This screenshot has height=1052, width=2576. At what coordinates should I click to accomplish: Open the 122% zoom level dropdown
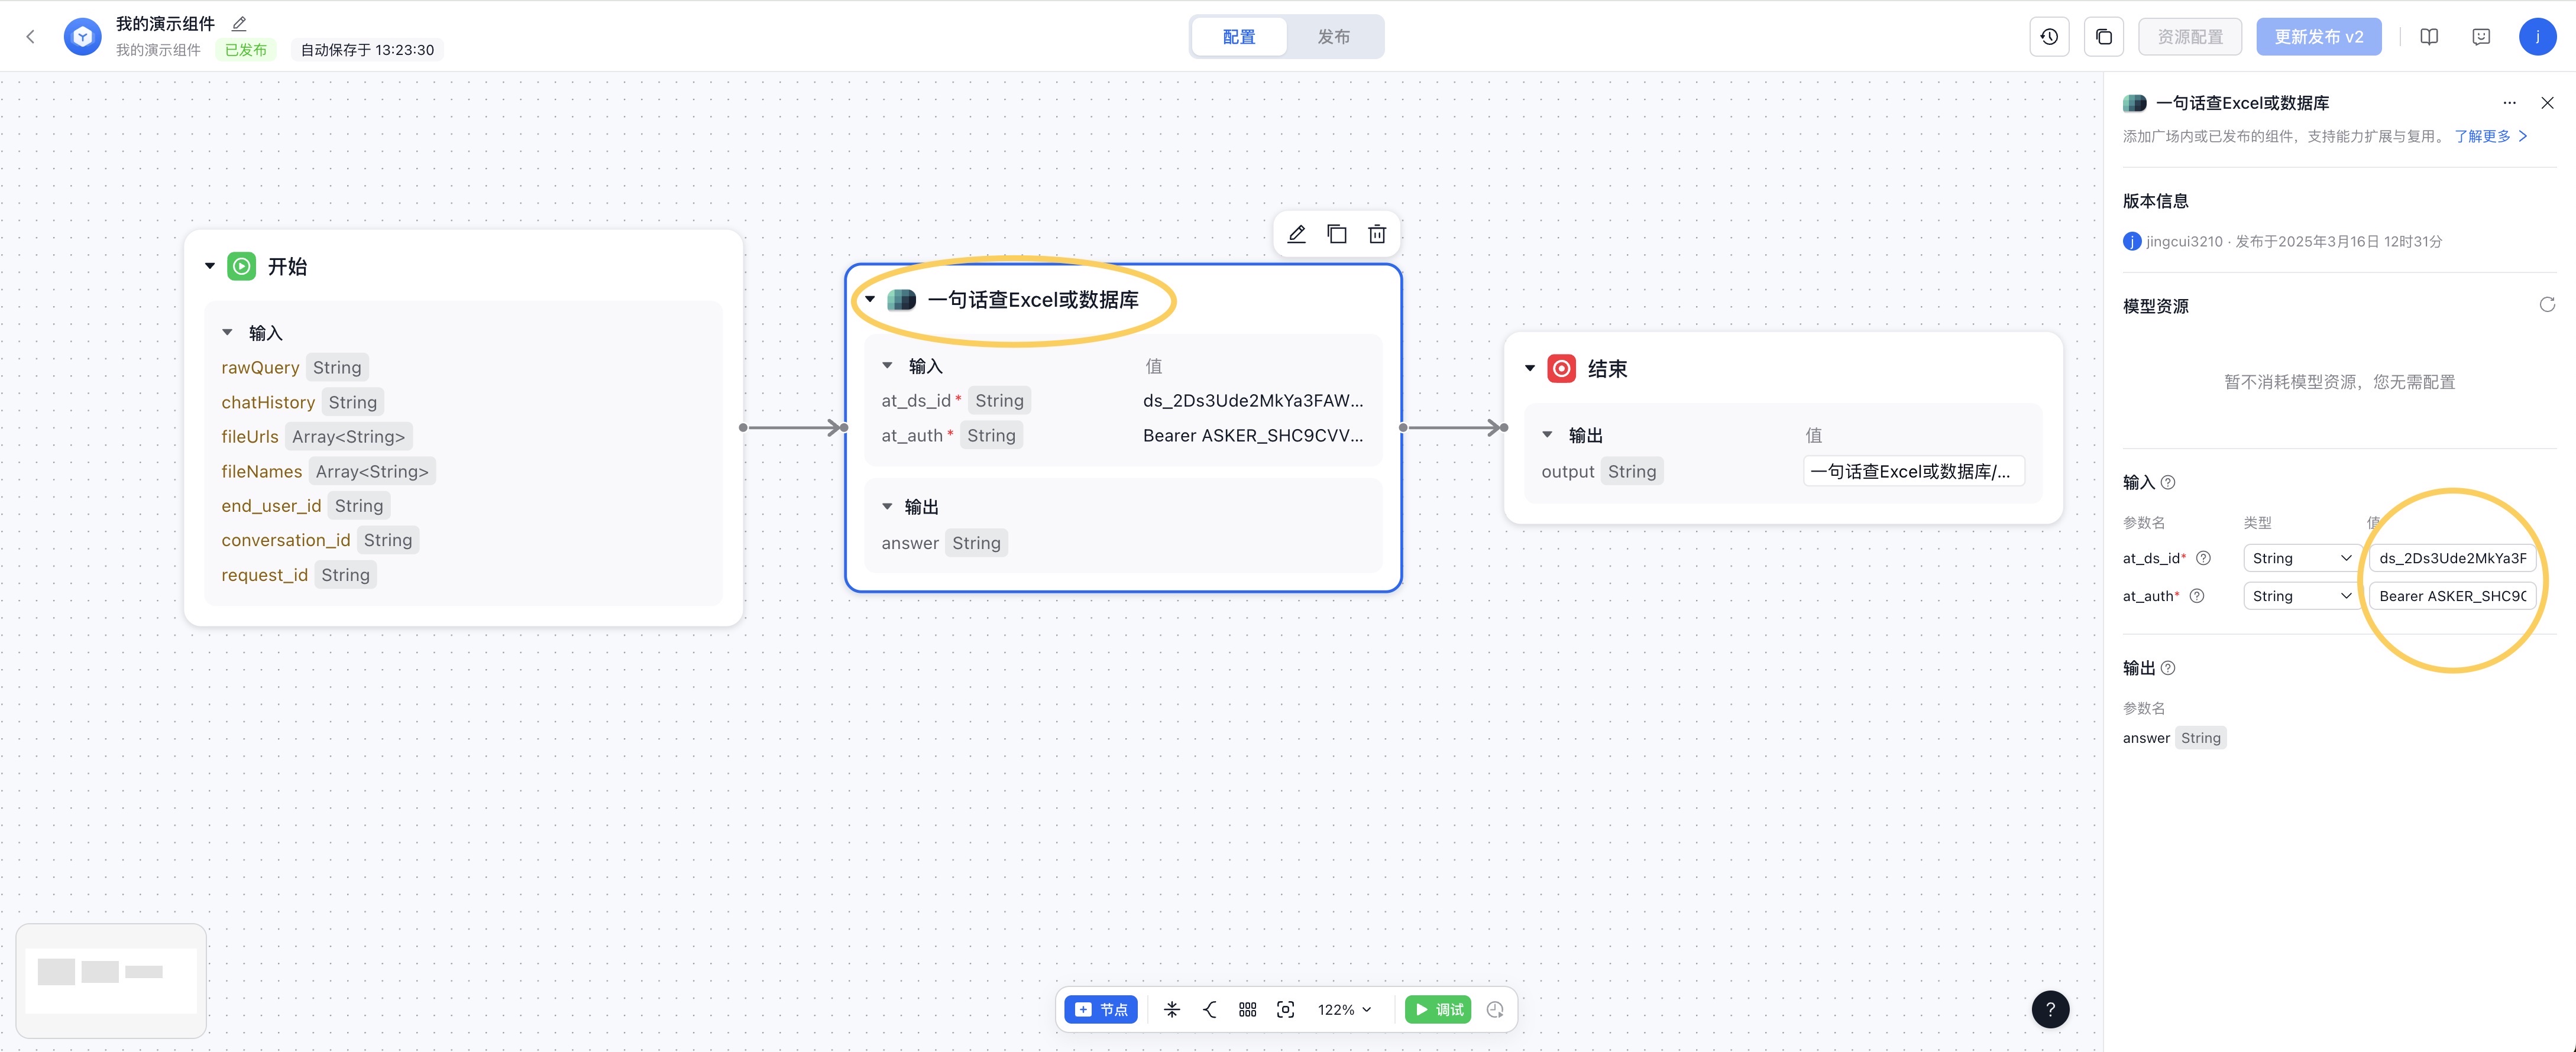tap(1344, 1009)
